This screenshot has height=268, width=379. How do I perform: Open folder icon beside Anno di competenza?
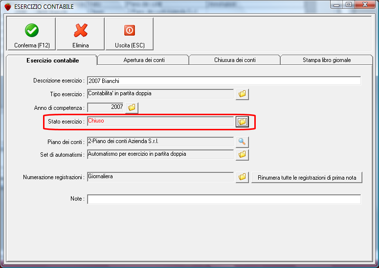[x=132, y=107]
